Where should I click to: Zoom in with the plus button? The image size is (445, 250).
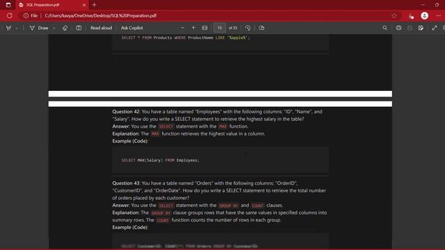193,28
